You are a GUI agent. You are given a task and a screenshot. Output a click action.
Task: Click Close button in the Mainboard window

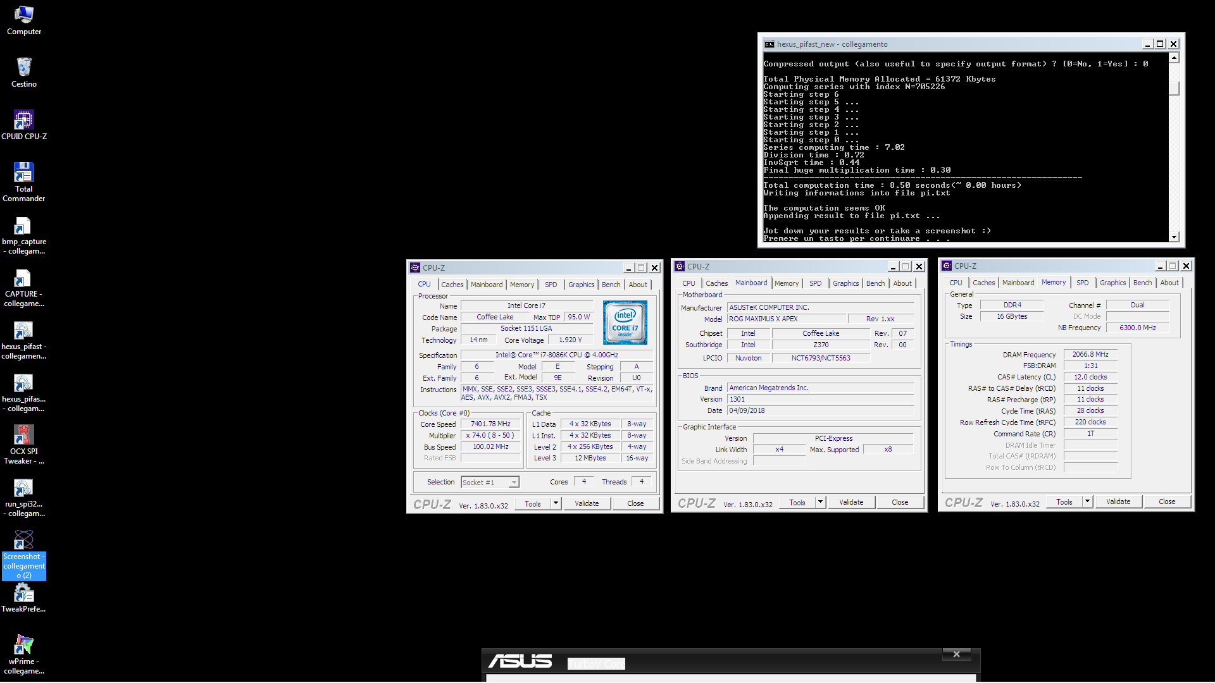[900, 502]
